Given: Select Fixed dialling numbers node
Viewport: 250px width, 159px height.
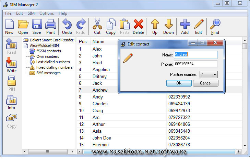Looking at the screenshot, I should 55,67.
